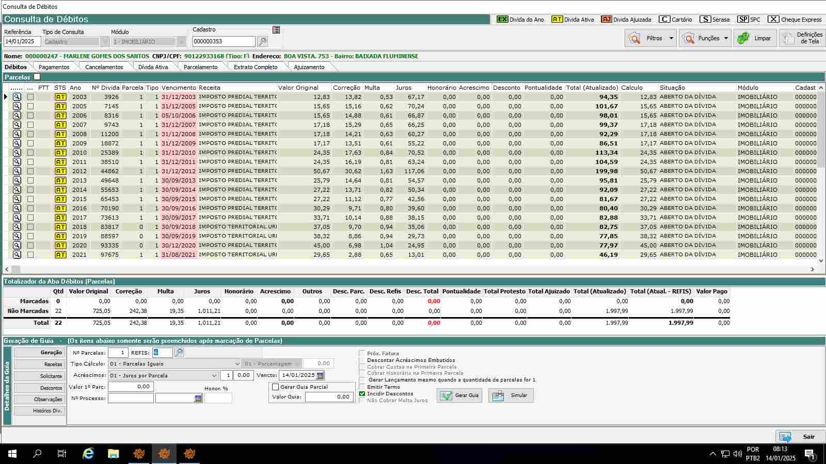Click the list icon above Cadastro field

[x=276, y=30]
